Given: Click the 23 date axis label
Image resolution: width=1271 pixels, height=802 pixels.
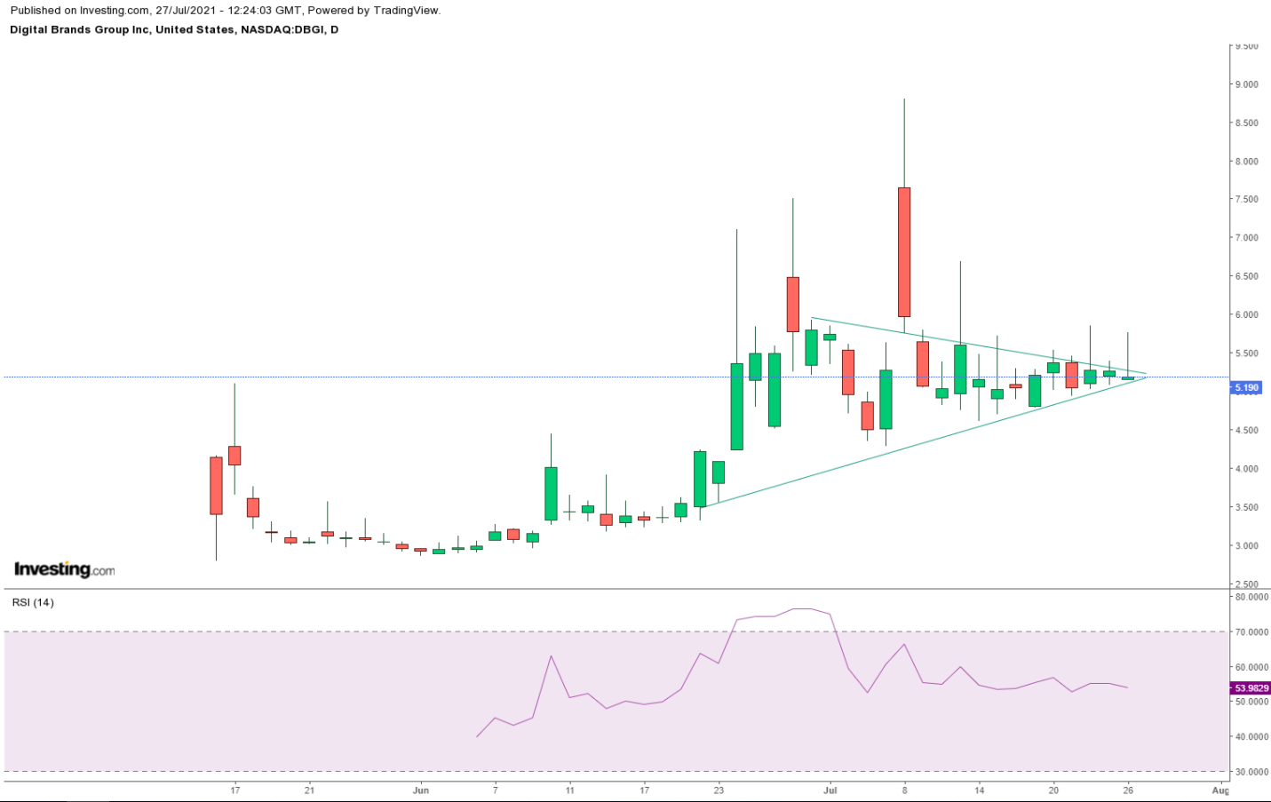Looking at the screenshot, I should coord(719,790).
